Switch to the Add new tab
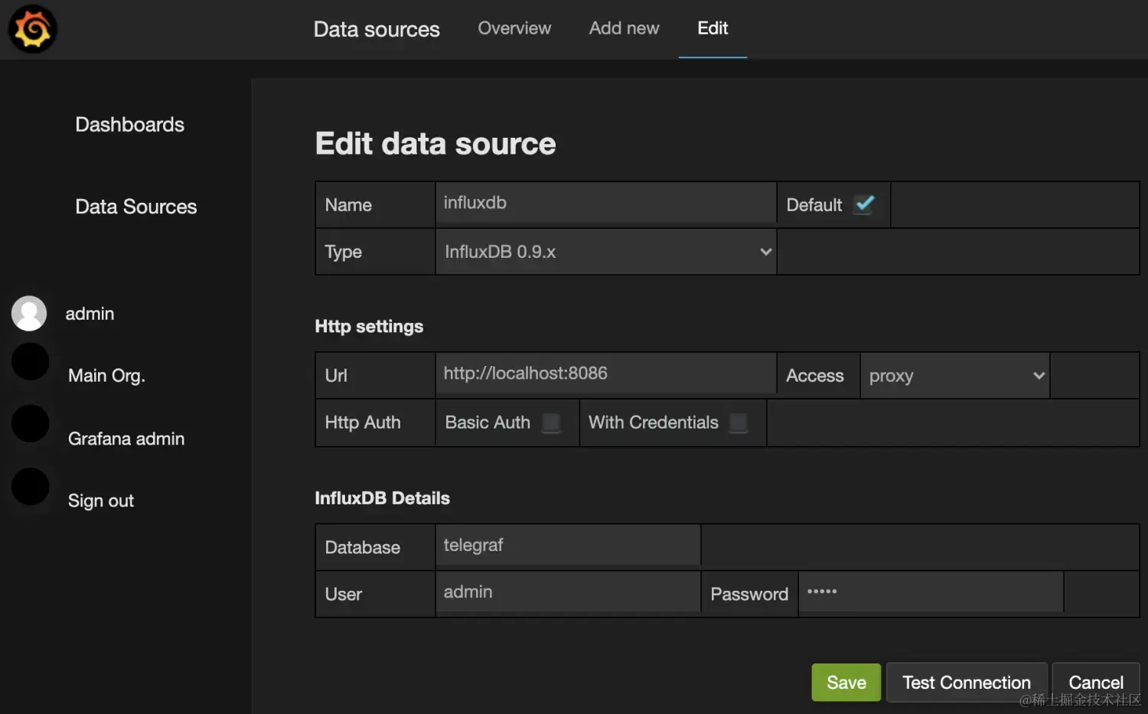 click(x=624, y=28)
